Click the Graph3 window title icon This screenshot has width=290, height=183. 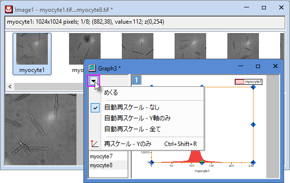92,68
